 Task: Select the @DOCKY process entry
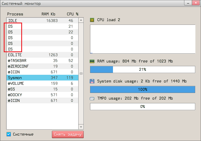pyautogui.click(x=42, y=95)
